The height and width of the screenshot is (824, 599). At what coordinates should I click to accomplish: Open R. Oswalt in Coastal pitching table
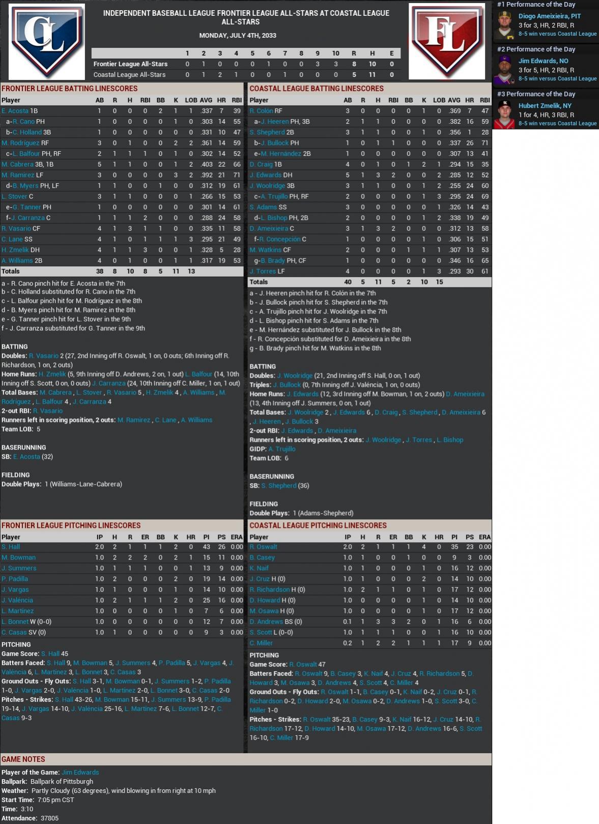click(264, 547)
